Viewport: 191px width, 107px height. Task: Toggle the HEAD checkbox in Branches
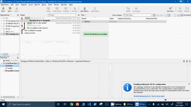(4, 61)
